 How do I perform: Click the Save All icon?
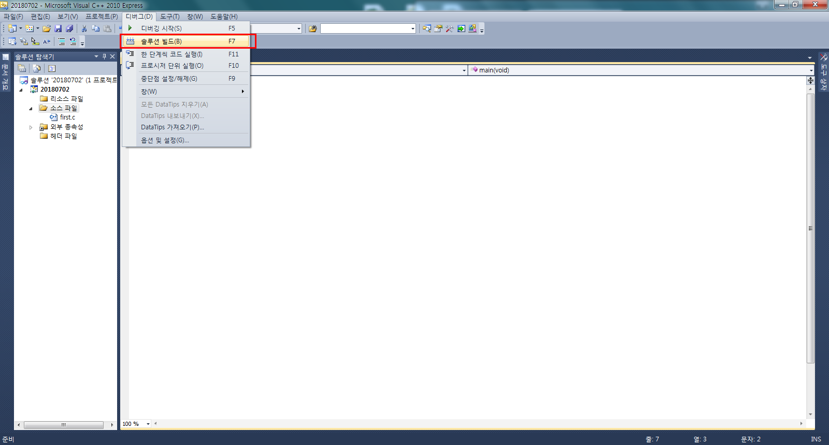click(69, 28)
